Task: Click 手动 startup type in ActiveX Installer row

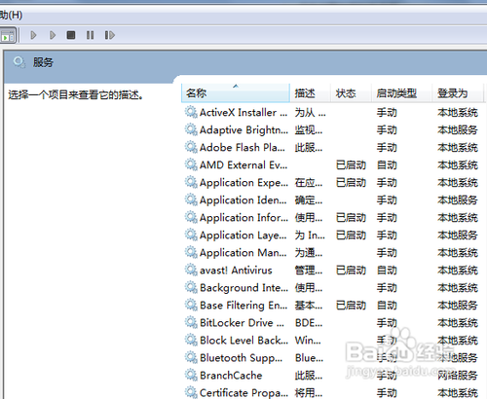Action: pyautogui.click(x=387, y=113)
